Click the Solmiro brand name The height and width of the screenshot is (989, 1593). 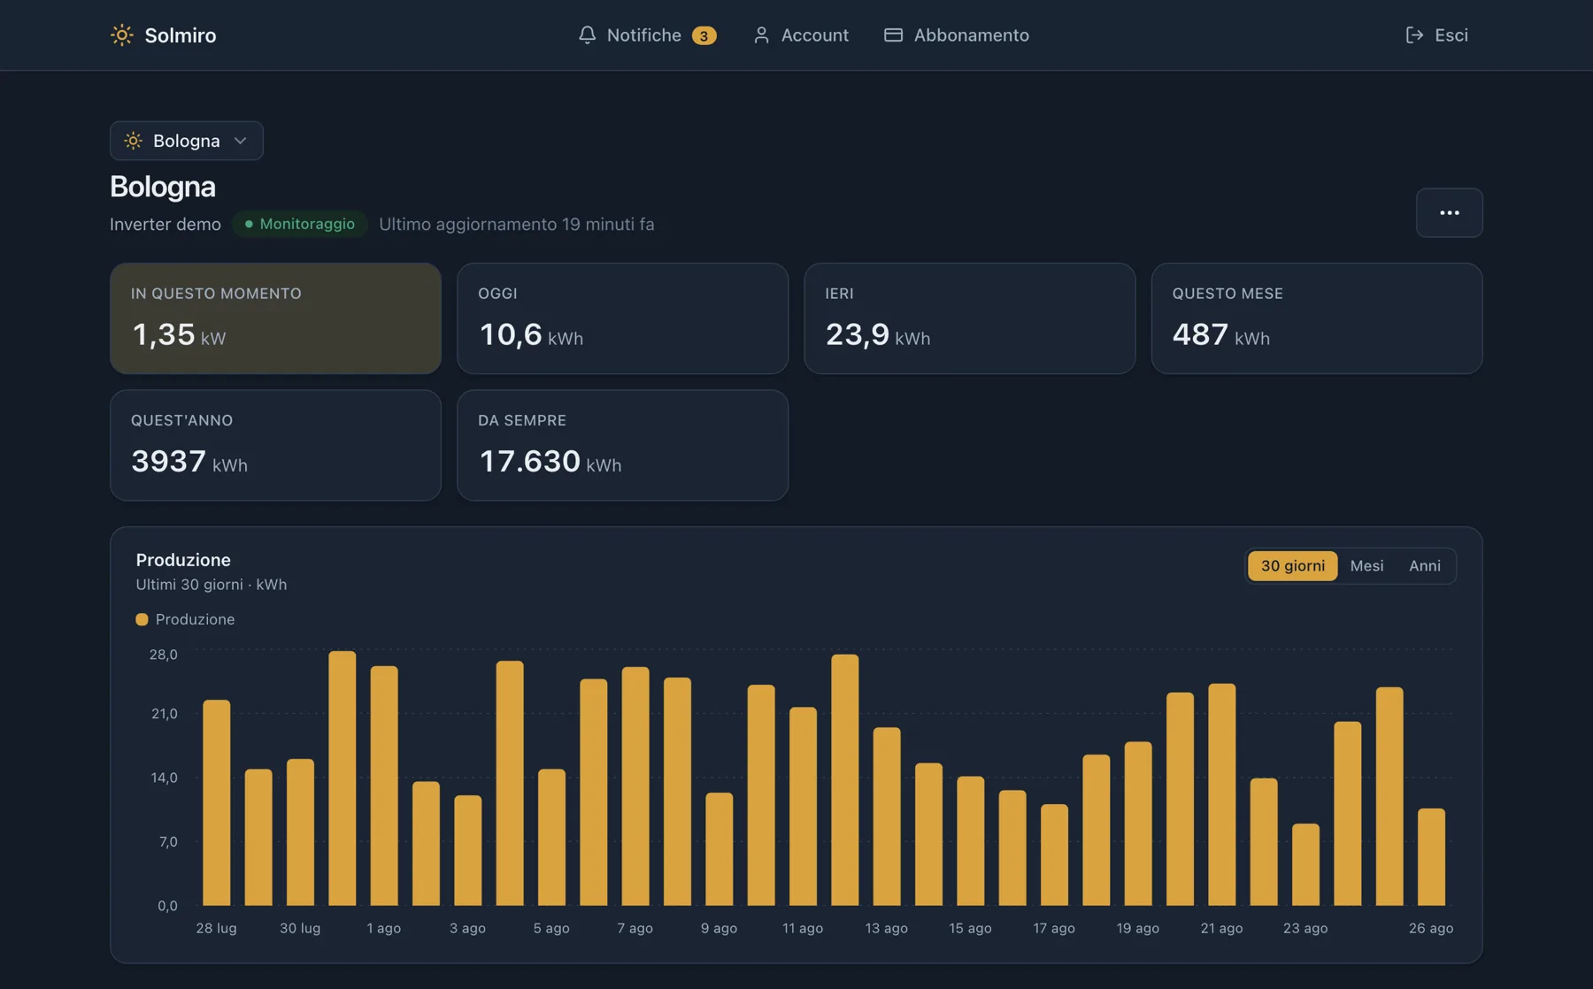[181, 34]
